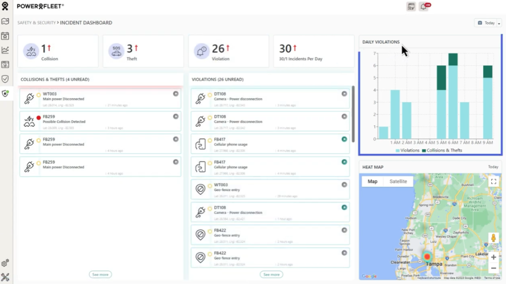Click the line-chart analytics icon in the sidebar
This screenshot has height=284, width=506.
coord(6,50)
